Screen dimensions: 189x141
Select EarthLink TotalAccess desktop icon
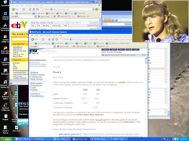click(6, 107)
